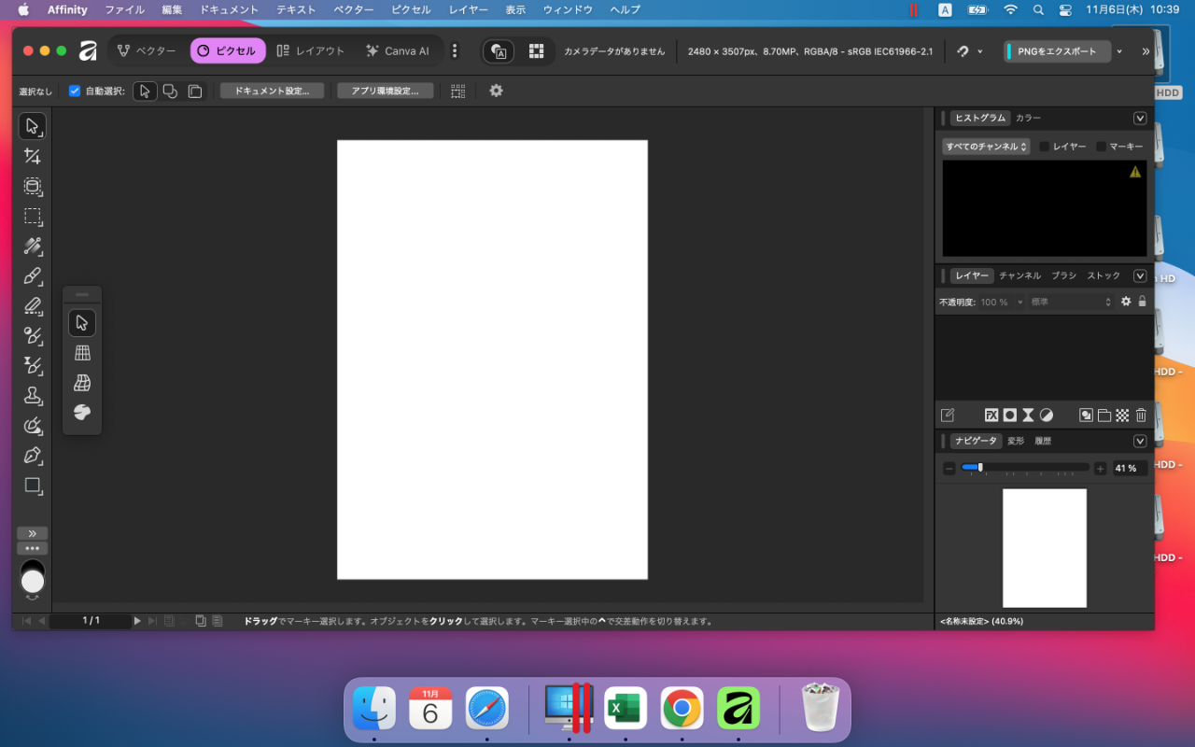This screenshot has height=747, width=1195.
Task: Click the ドキュメント設定... button
Action: click(272, 92)
